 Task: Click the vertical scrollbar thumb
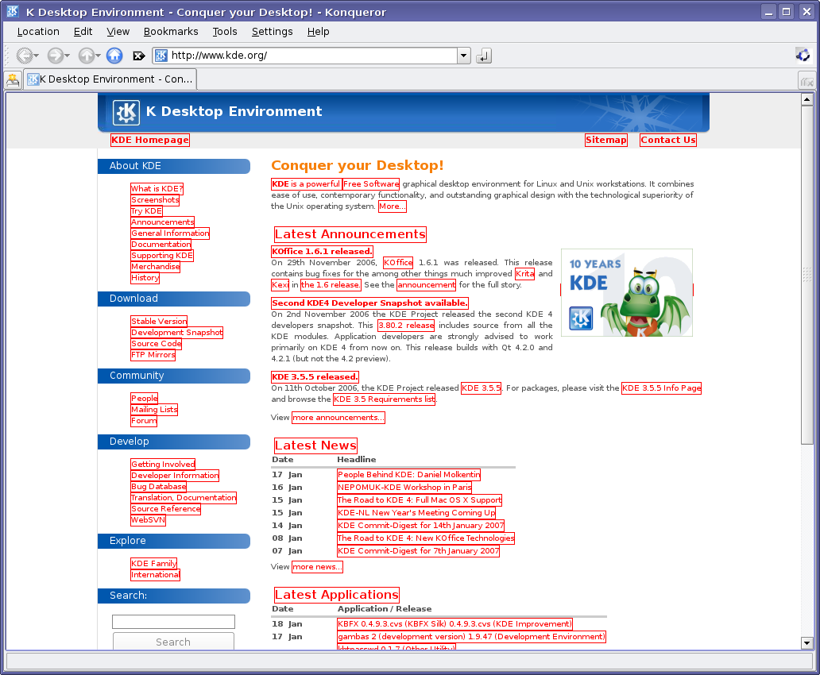[x=807, y=276]
